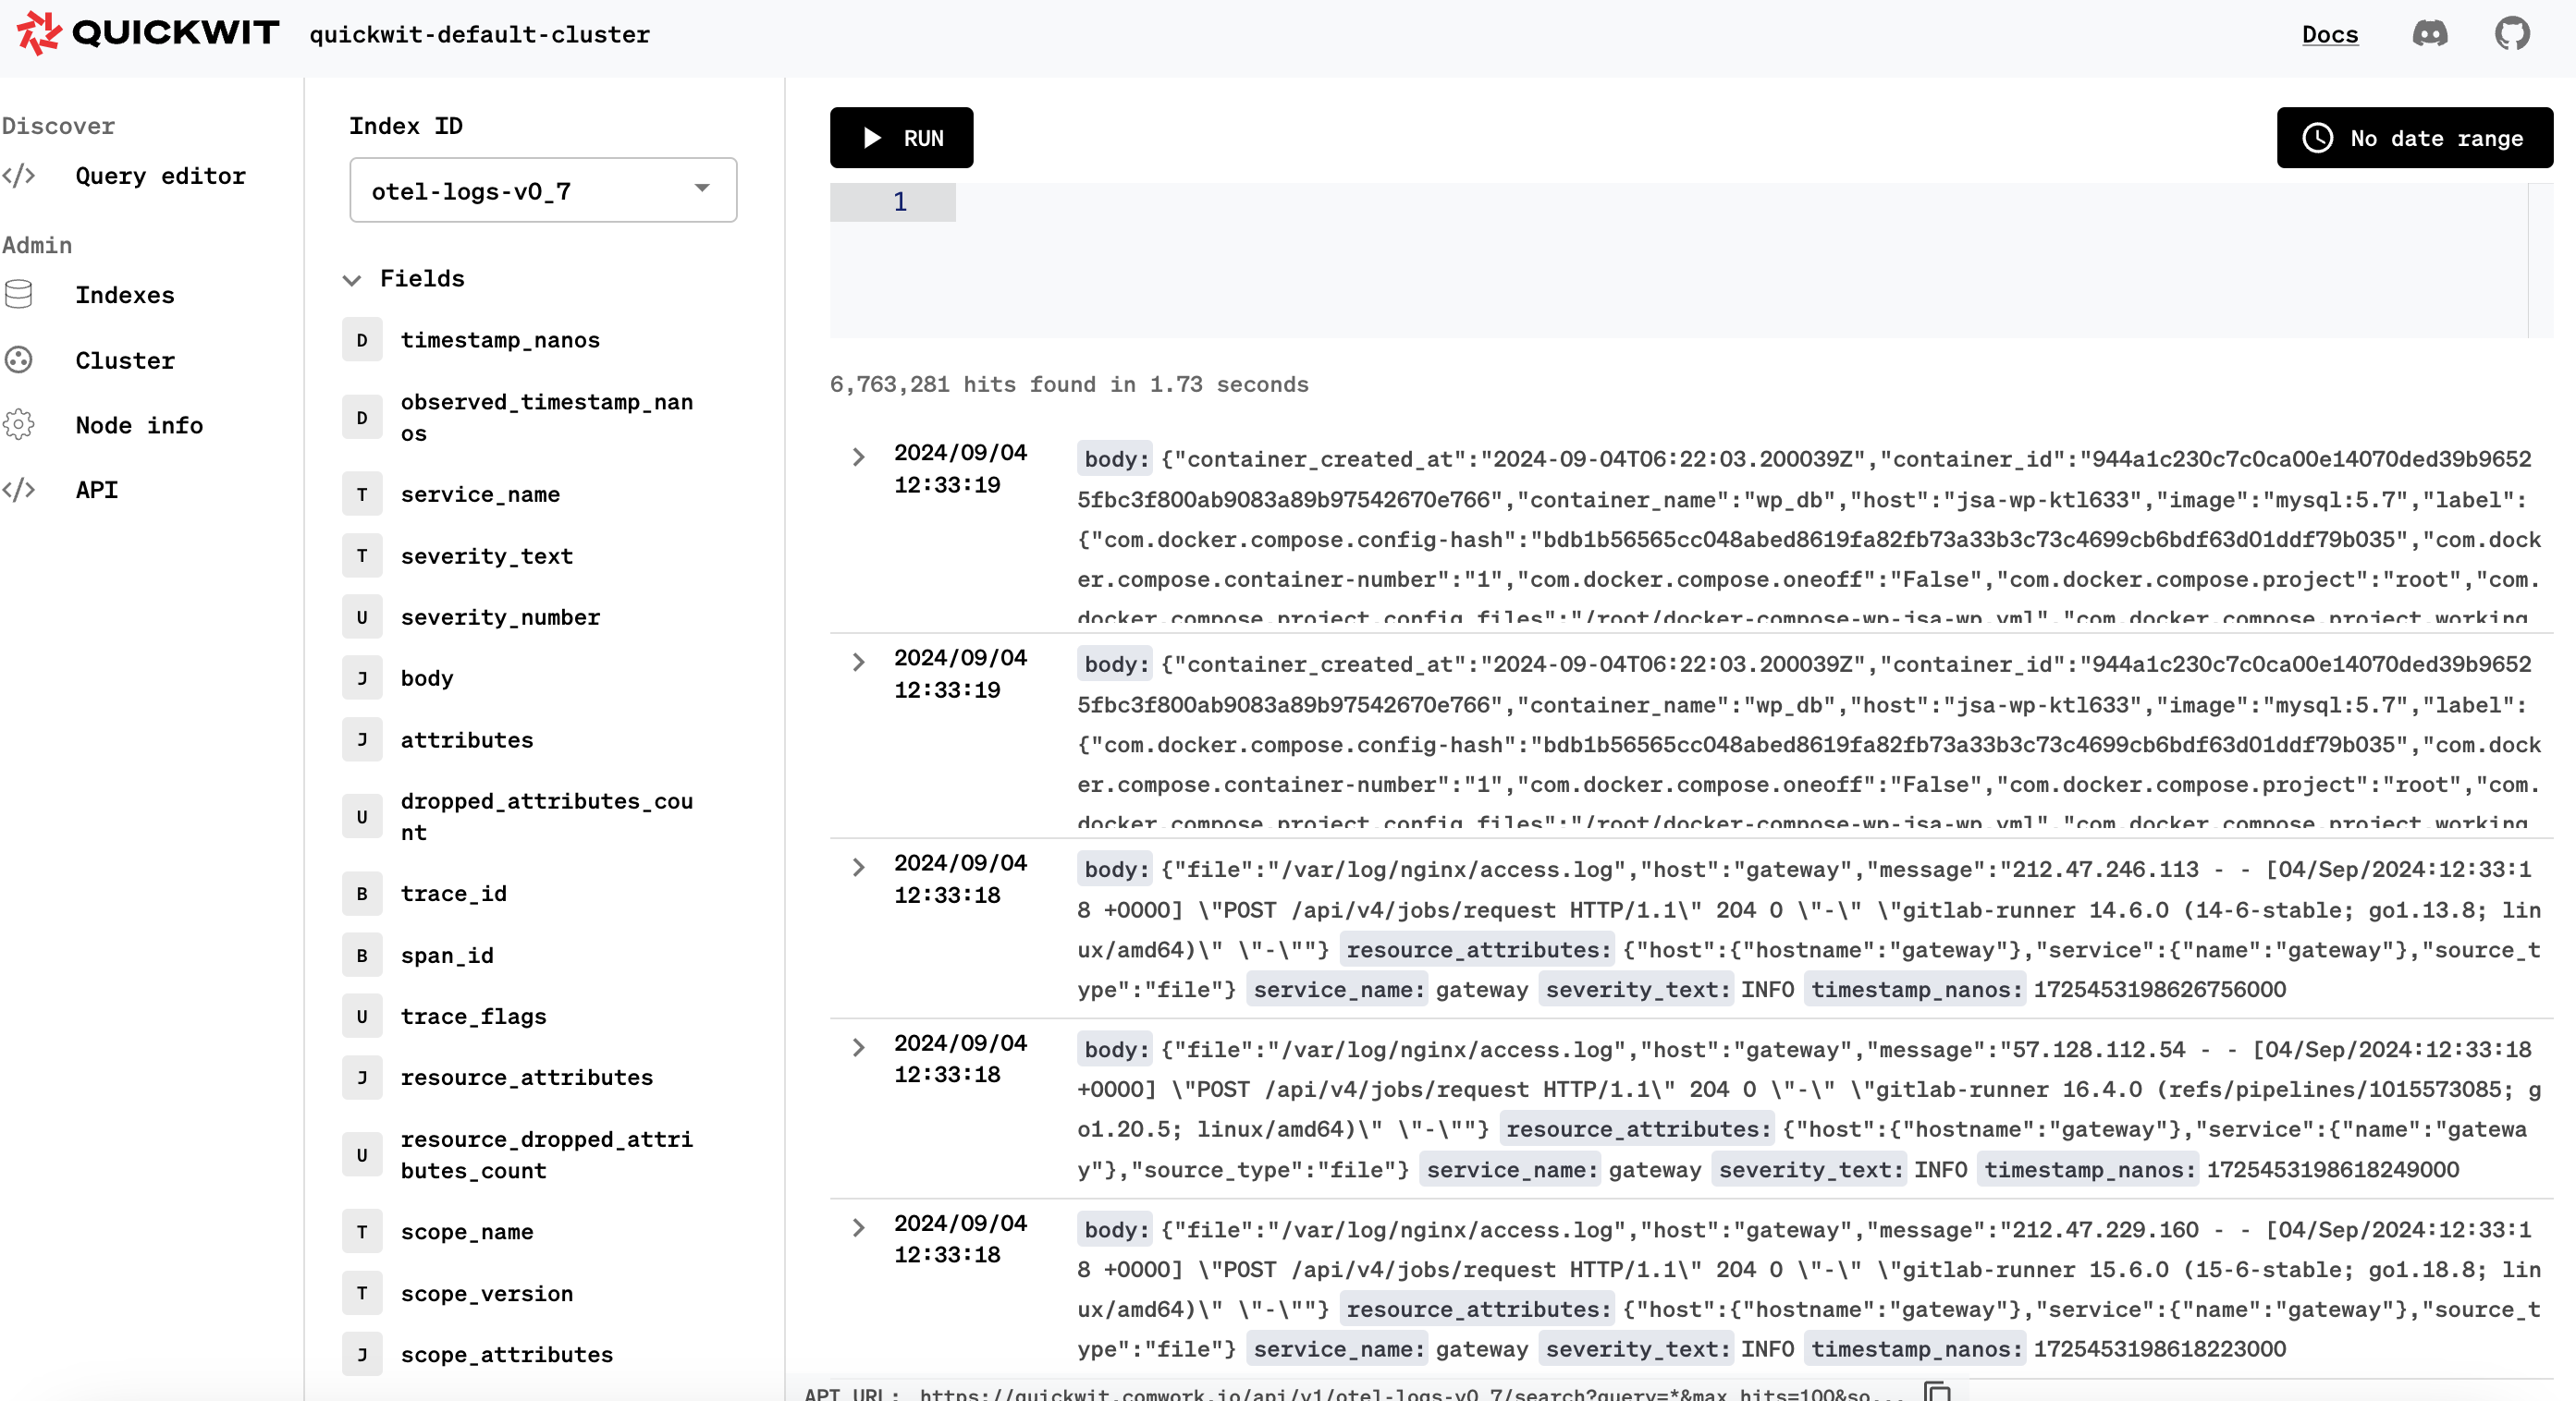Select the scope_version field

487,1294
